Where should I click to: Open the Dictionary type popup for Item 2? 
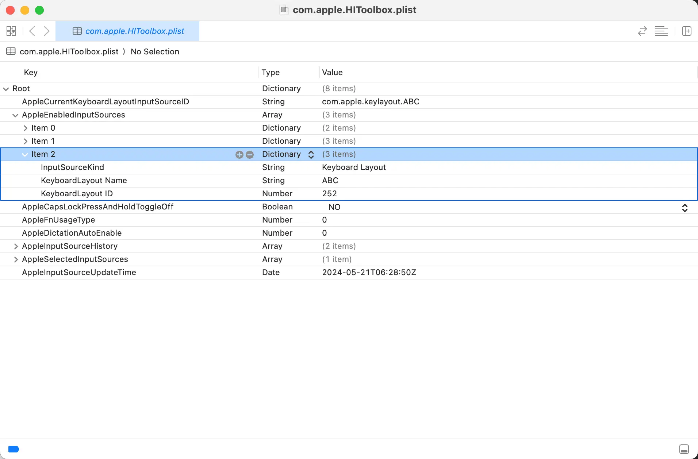311,155
